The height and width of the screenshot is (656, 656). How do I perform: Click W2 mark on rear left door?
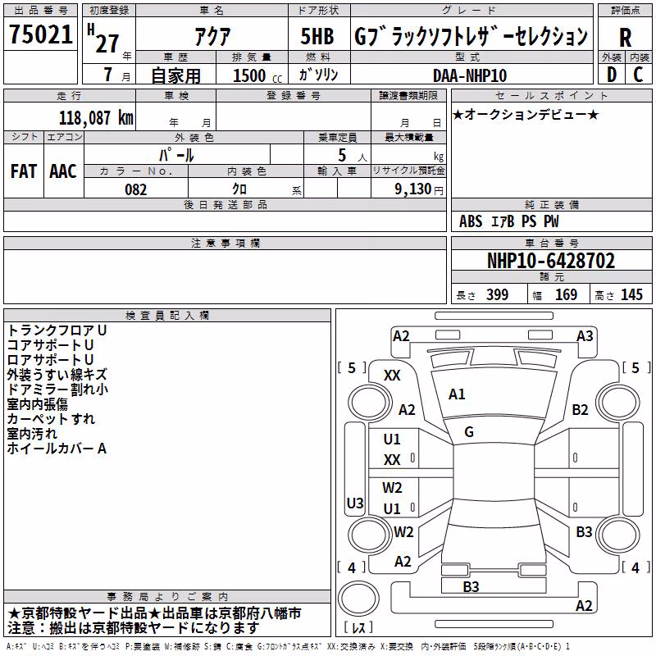[392, 488]
